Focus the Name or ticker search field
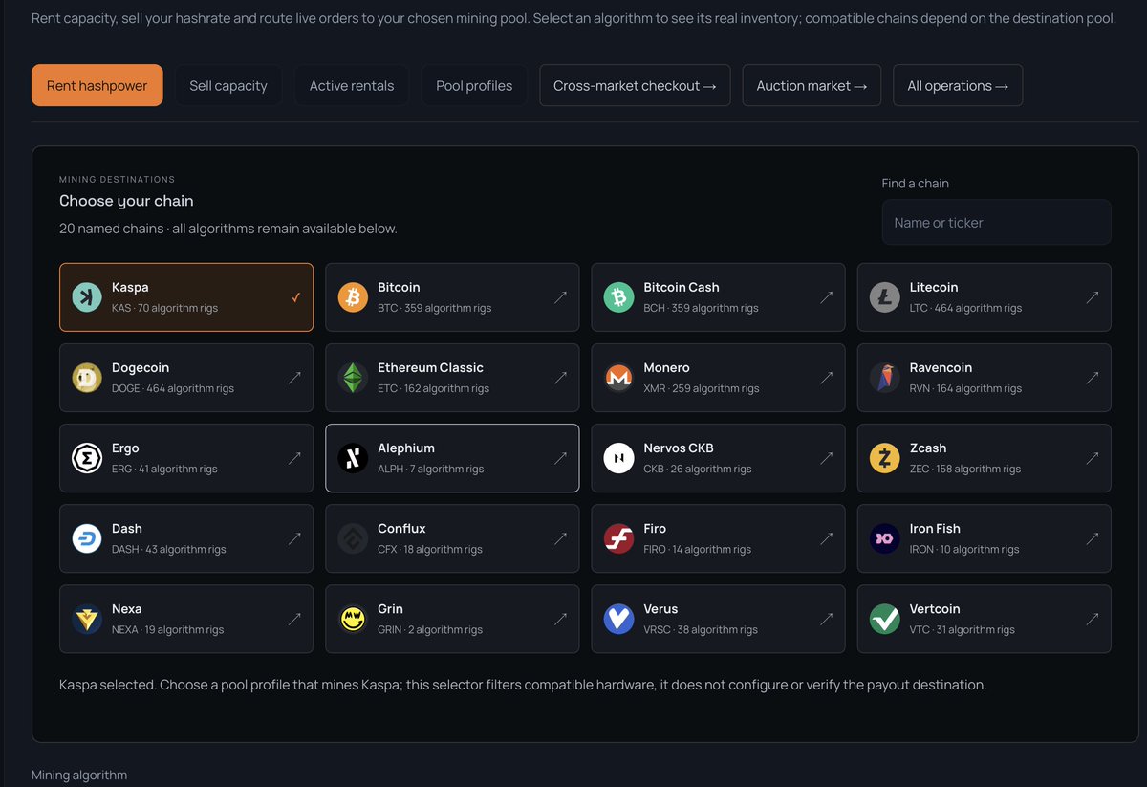 [x=997, y=222]
